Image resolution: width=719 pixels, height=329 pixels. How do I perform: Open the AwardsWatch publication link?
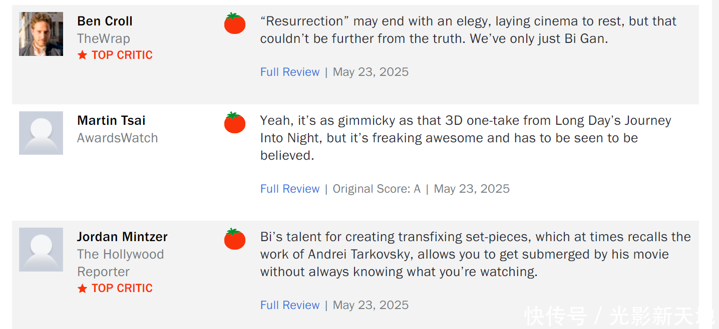point(117,138)
